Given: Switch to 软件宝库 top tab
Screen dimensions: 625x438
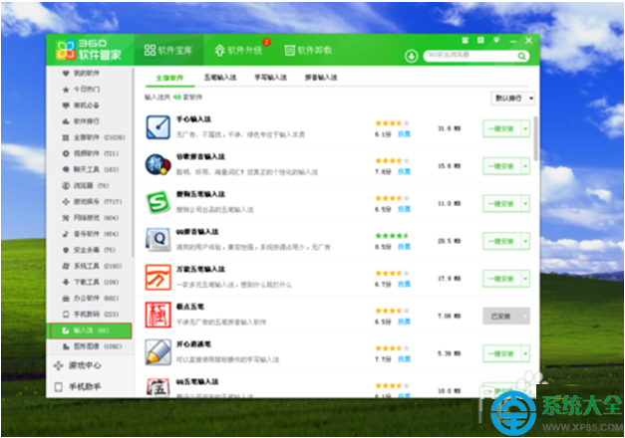Looking at the screenshot, I should click(168, 50).
